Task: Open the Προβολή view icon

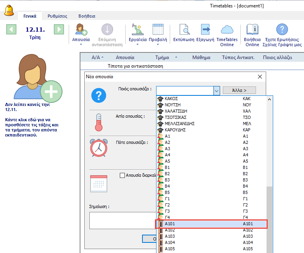Action: 158,30
